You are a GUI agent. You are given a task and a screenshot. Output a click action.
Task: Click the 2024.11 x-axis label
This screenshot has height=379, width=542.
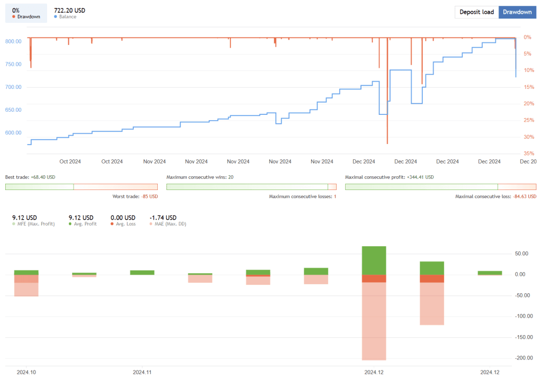coord(142,372)
